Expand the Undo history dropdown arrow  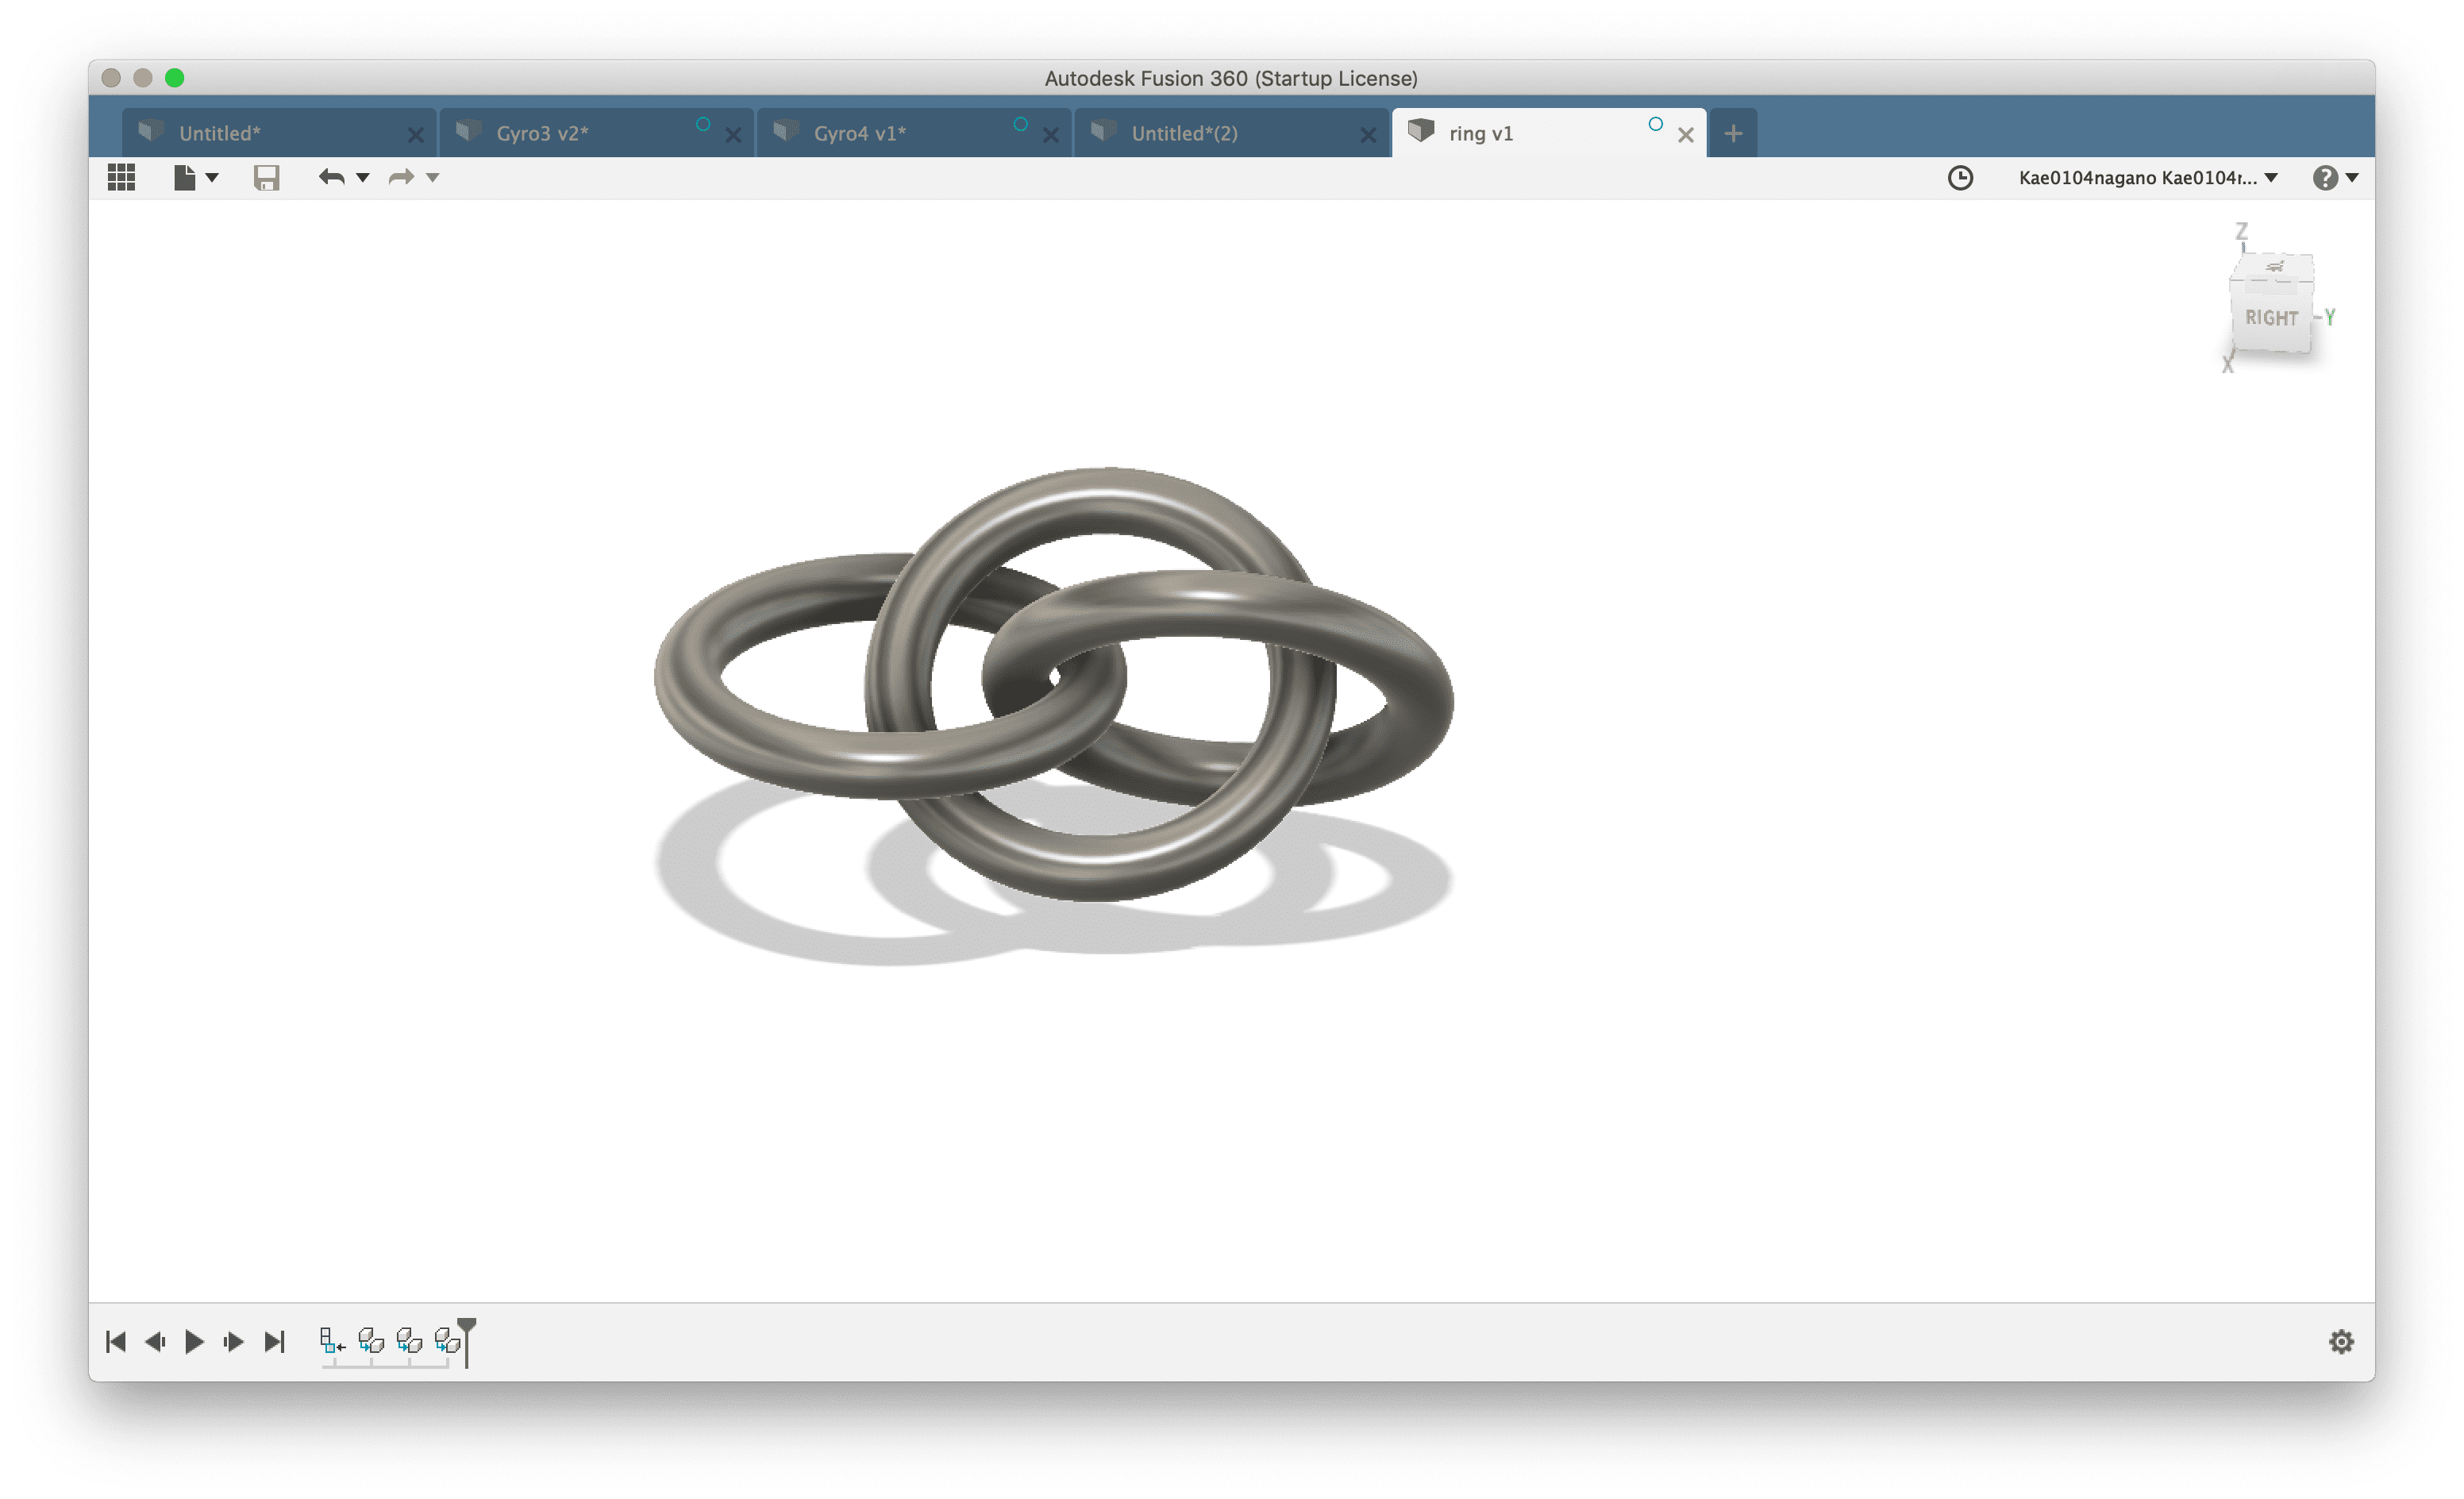coord(363,178)
